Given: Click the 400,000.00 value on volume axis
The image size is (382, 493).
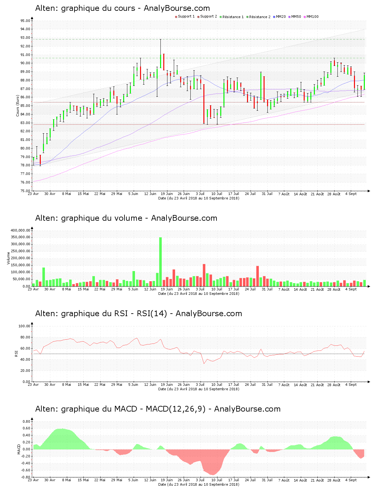Looking at the screenshot, I should tap(20, 230).
